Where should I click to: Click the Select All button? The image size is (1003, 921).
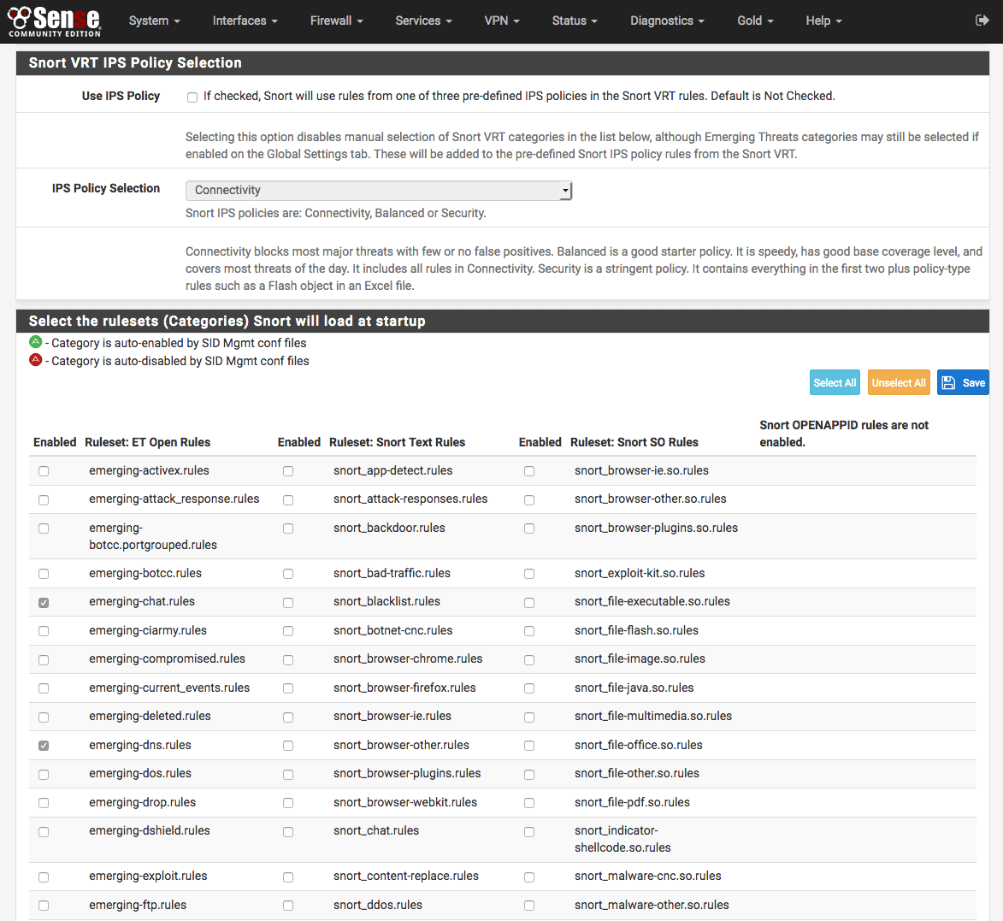pyautogui.click(x=835, y=383)
